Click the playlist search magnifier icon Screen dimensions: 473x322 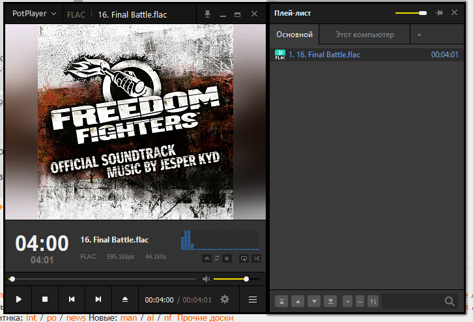pos(450,301)
